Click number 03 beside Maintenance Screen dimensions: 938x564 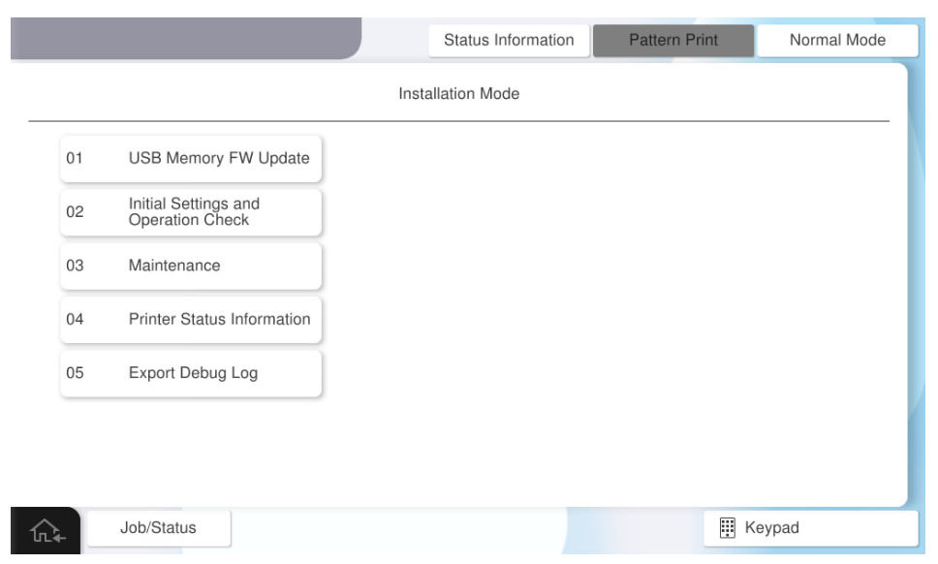pos(75,266)
